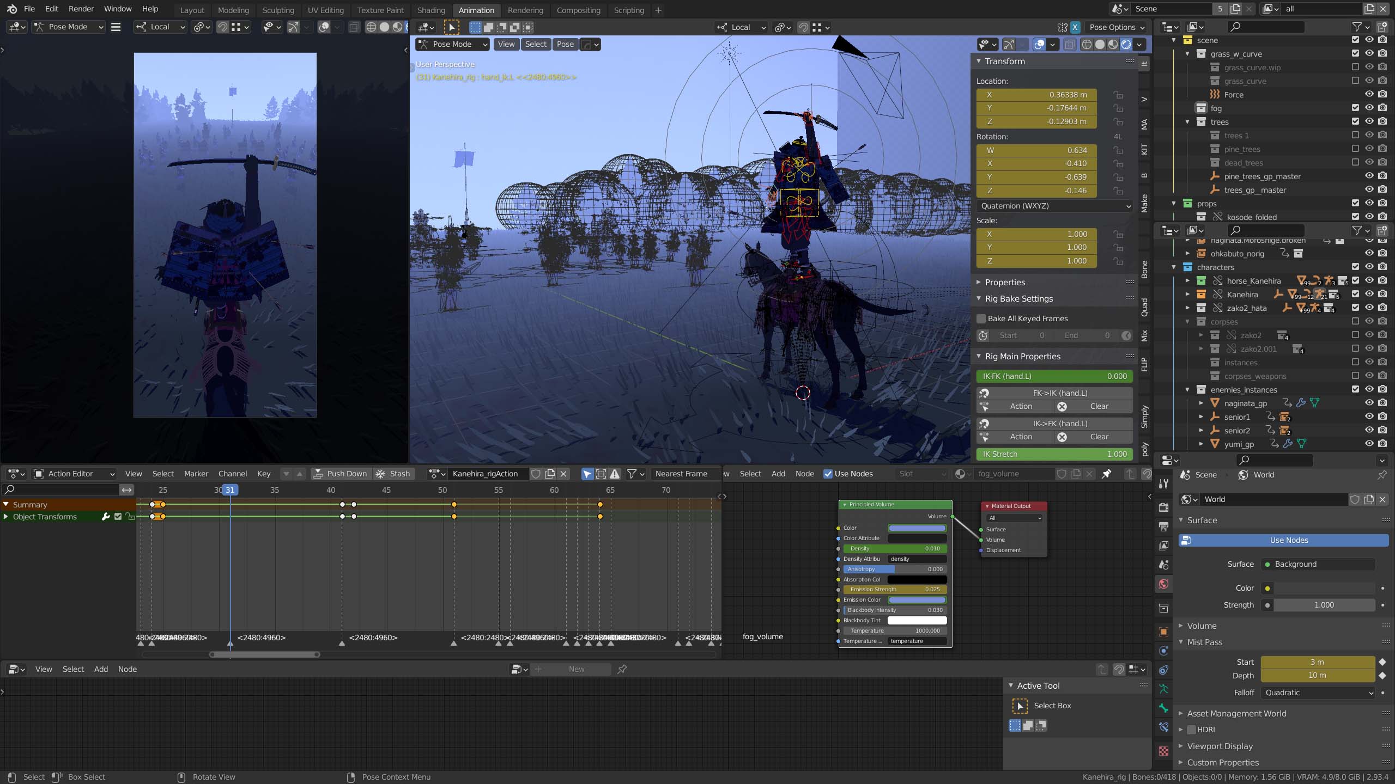The height and width of the screenshot is (784, 1395).
Task: Click the keyframe diamond for Mist Start
Action: [x=1382, y=662]
